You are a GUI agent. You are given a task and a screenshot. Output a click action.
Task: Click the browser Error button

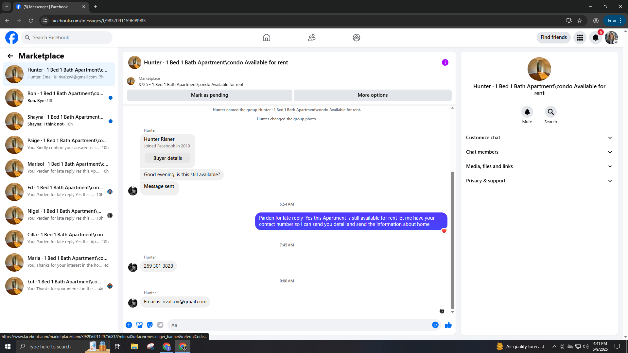(x=614, y=21)
